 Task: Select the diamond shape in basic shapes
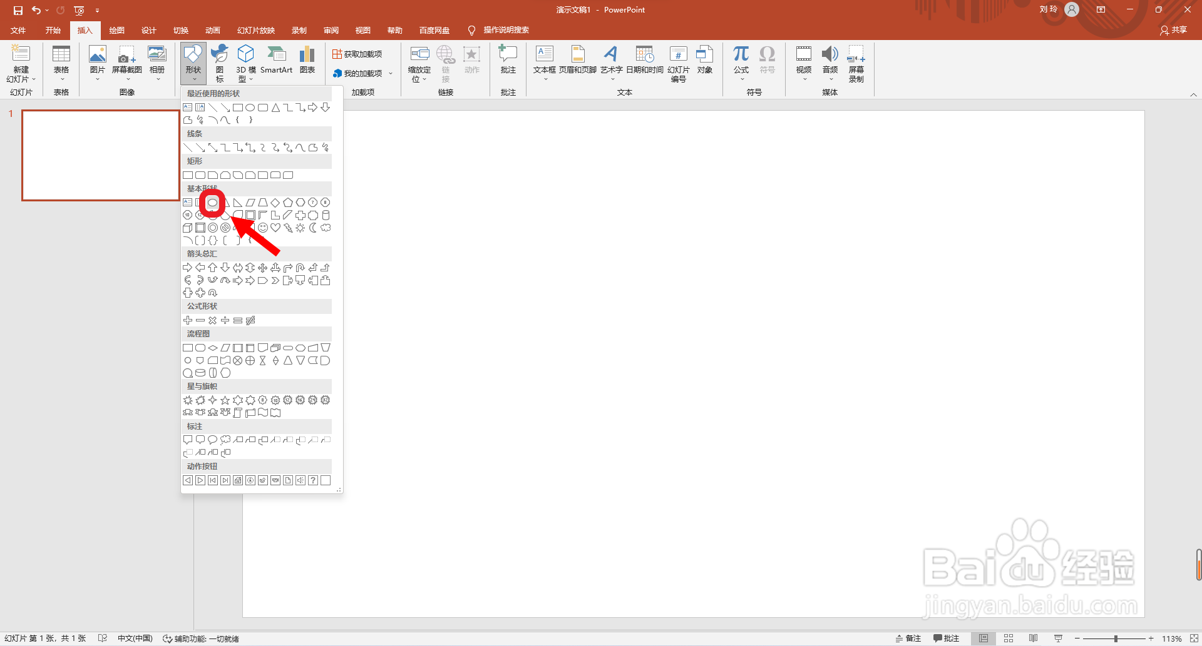[275, 203]
